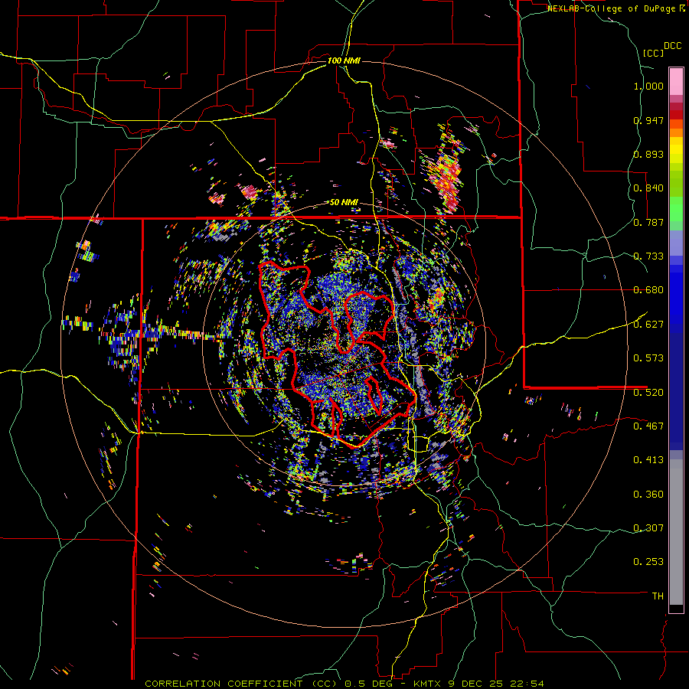Click the DCC product label

click(x=673, y=46)
